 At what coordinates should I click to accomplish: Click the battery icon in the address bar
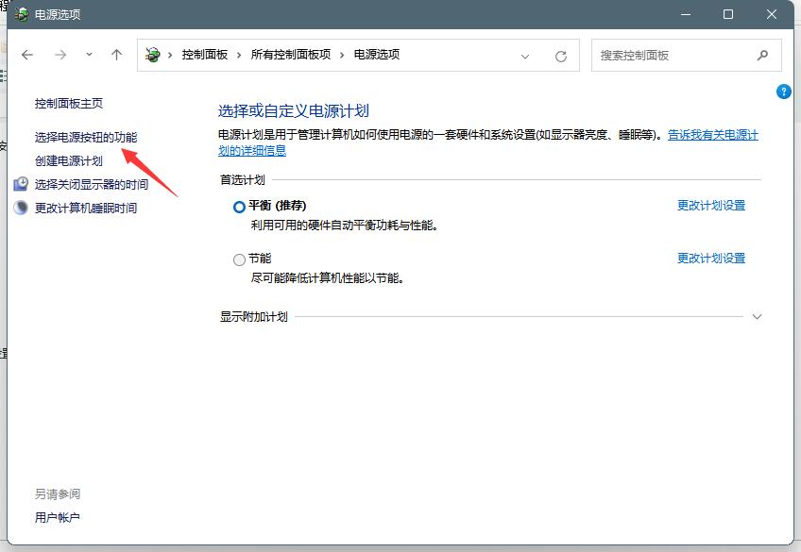coord(154,55)
